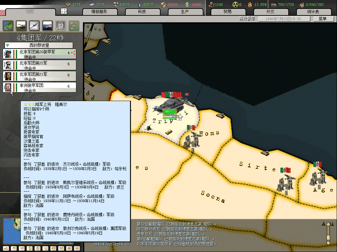Select the air units plane icon

35,25
